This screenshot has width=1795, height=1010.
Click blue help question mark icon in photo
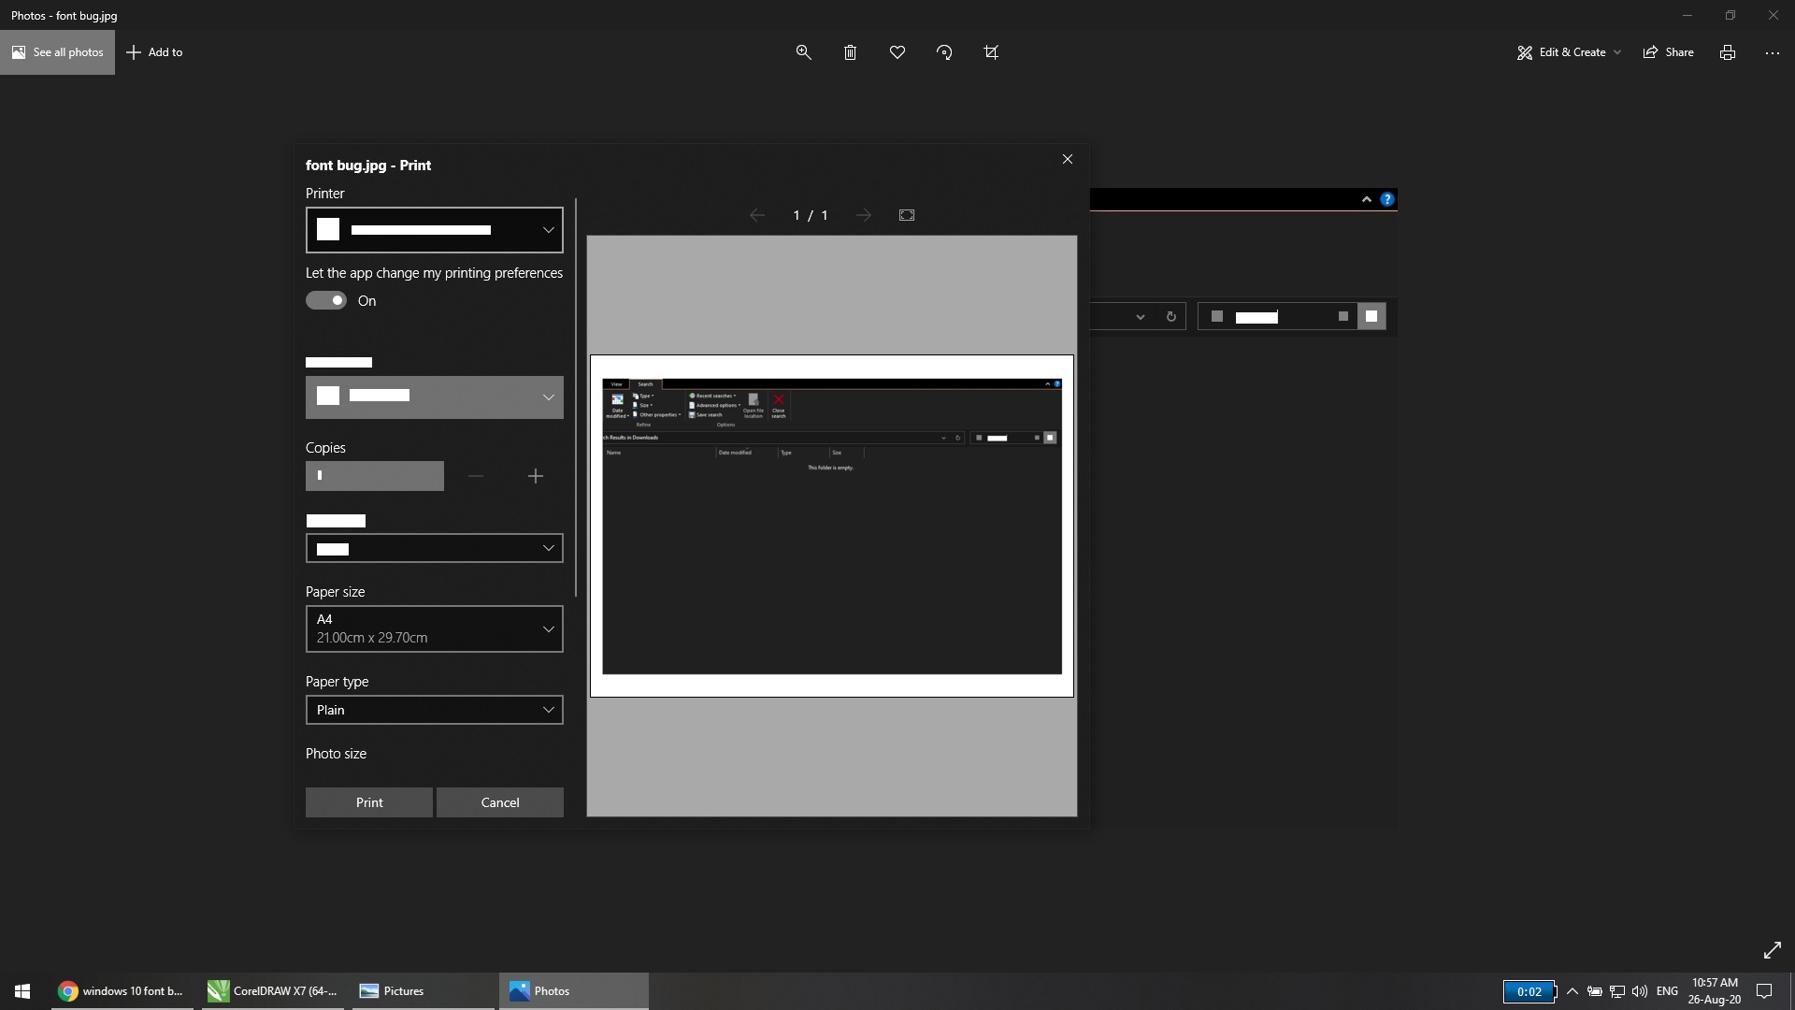1387,199
